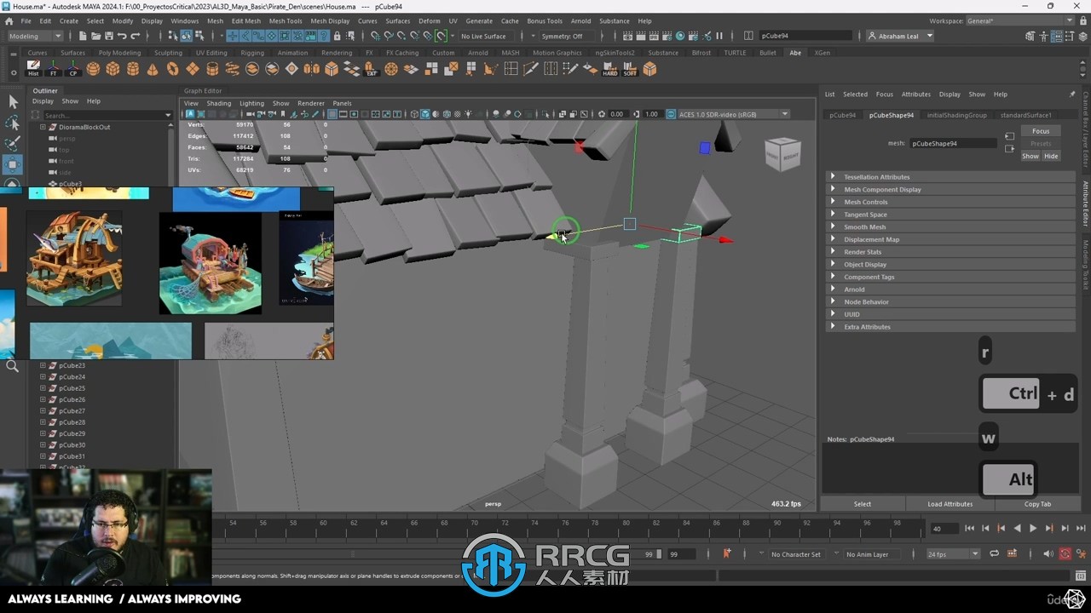Open the Modeling menu set dropdown

pos(35,36)
